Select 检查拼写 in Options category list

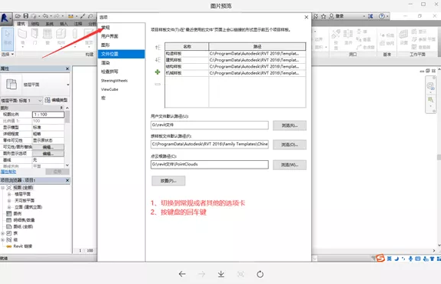click(x=109, y=72)
